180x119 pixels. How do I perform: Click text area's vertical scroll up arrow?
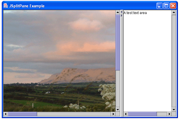click(x=174, y=12)
